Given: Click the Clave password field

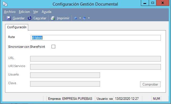Looking at the screenshot, I should coord(65,84).
